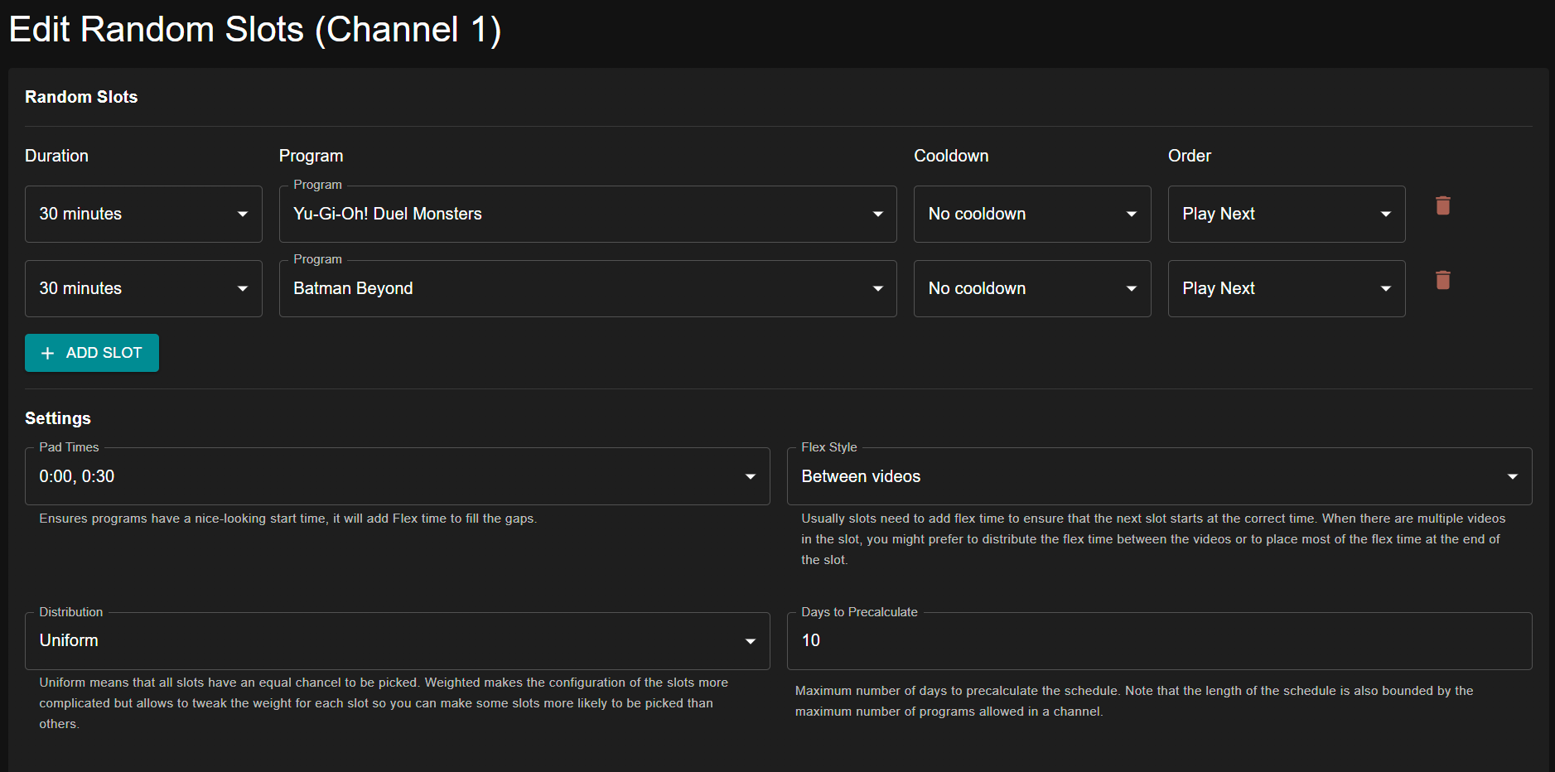Image resolution: width=1555 pixels, height=772 pixels.
Task: Delete the Yu-Gi-Oh! Duel Monsters slot
Action: [x=1442, y=205]
